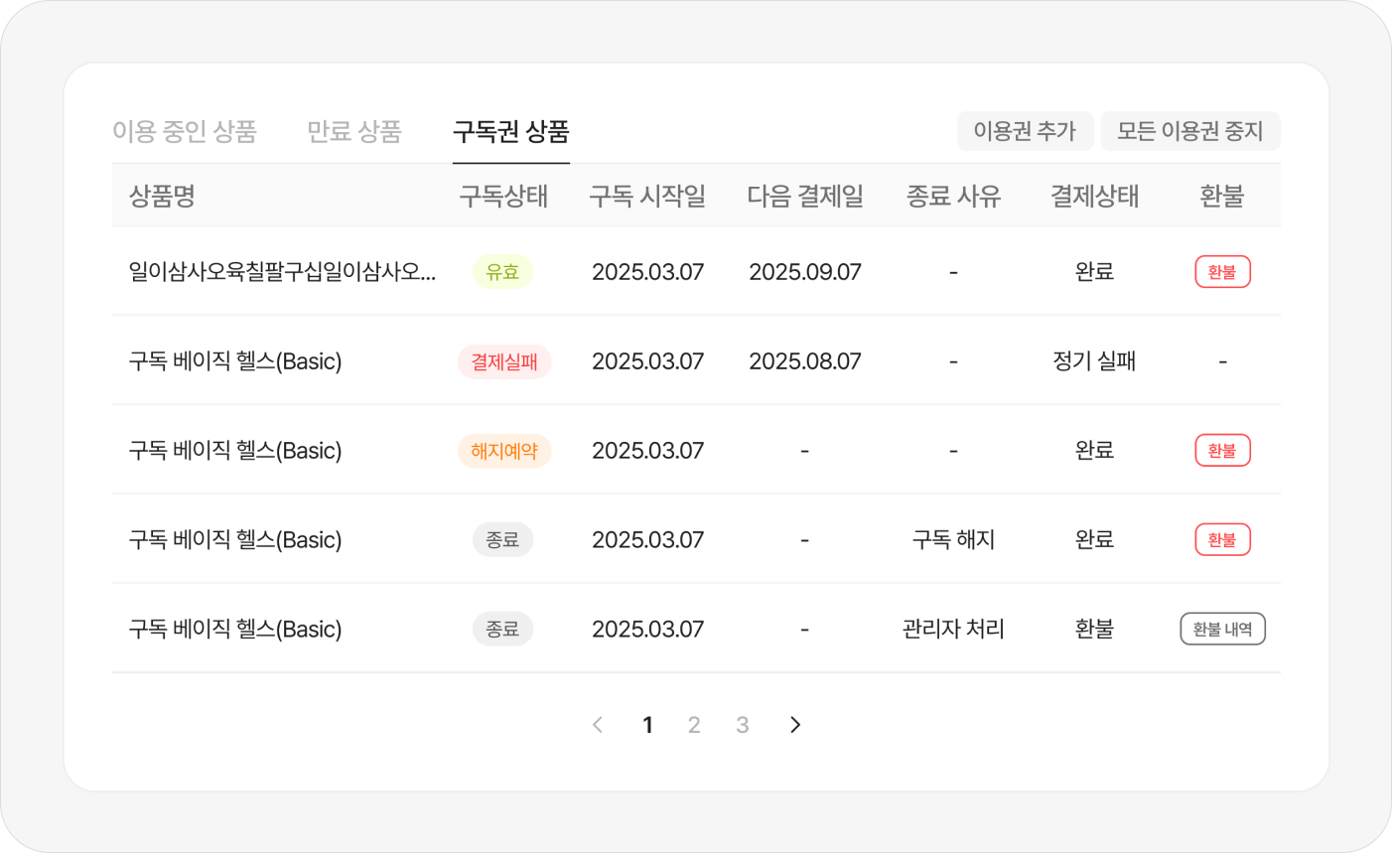Click the 다음 결제일 column header
This screenshot has width=1392, height=853.
point(805,197)
